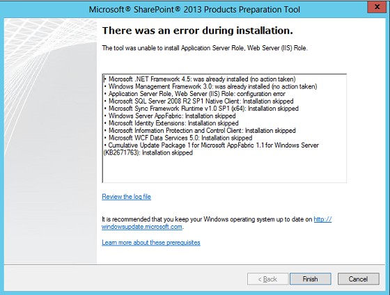Click the disabled Back button
This screenshot has height=295, width=390.
[x=267, y=279]
